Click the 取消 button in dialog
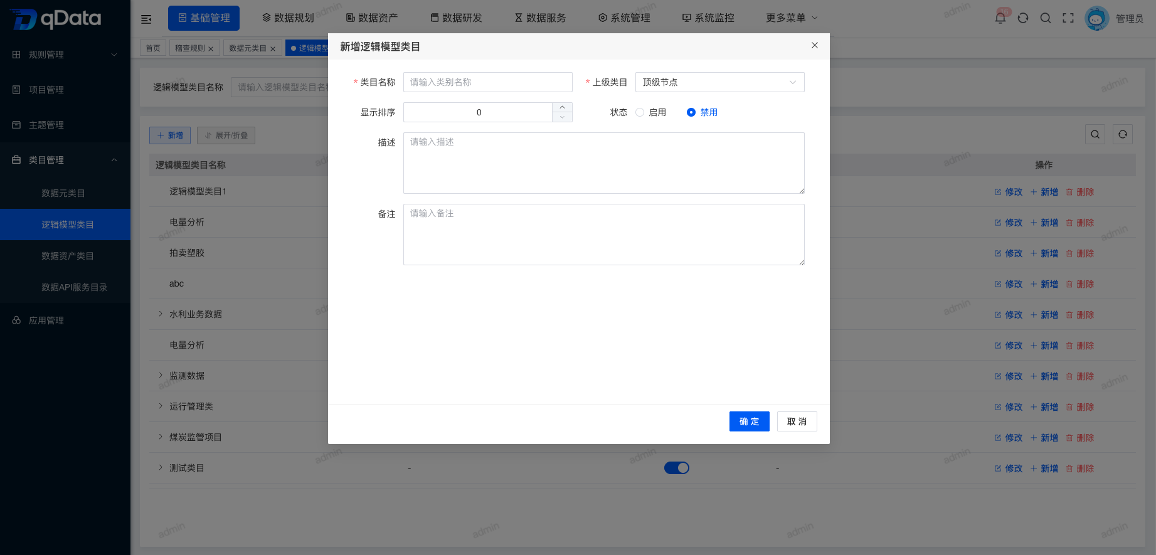This screenshot has height=555, width=1156. point(797,421)
